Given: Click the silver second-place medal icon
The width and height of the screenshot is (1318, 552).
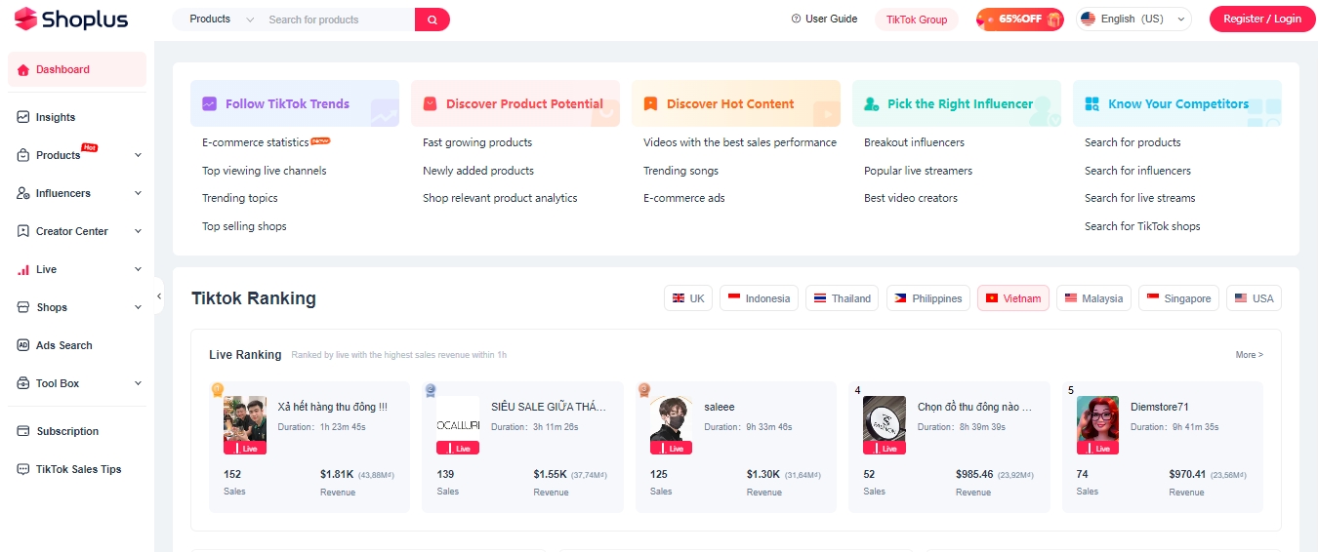Looking at the screenshot, I should click(x=431, y=390).
